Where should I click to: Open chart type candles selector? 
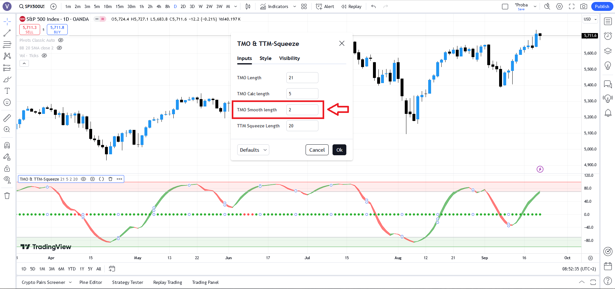click(248, 6)
